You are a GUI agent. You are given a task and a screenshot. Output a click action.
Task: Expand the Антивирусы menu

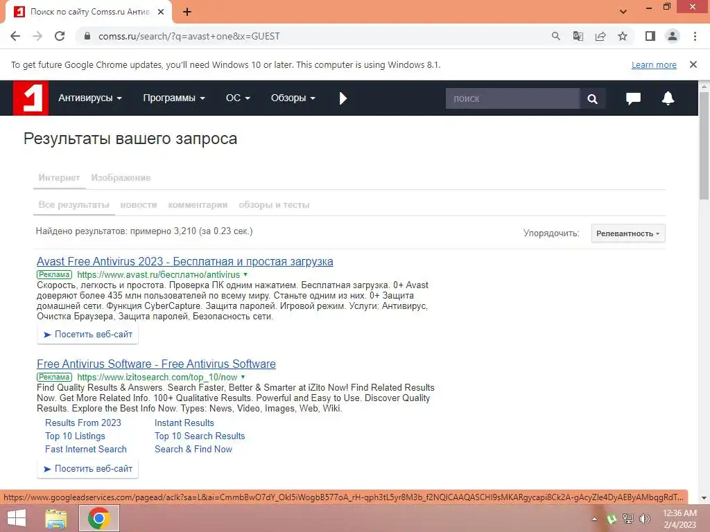(89, 98)
